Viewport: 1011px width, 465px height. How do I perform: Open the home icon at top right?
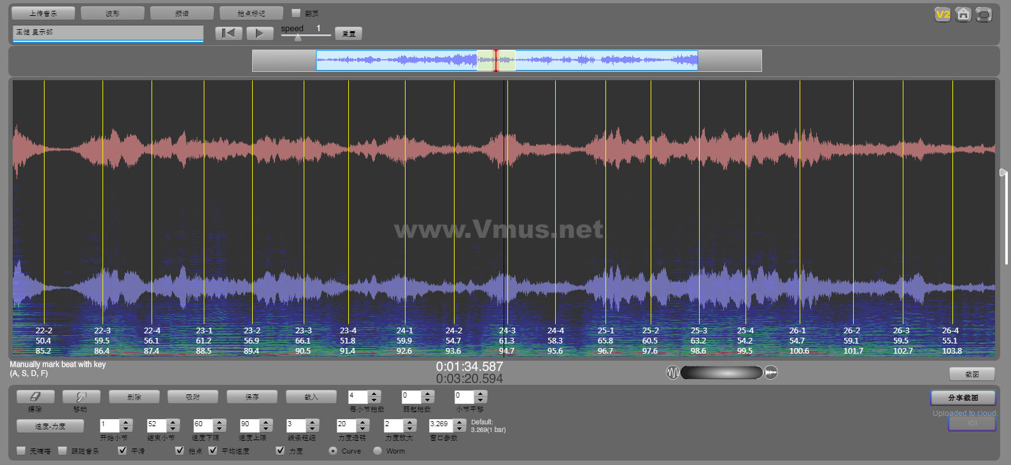pos(963,15)
